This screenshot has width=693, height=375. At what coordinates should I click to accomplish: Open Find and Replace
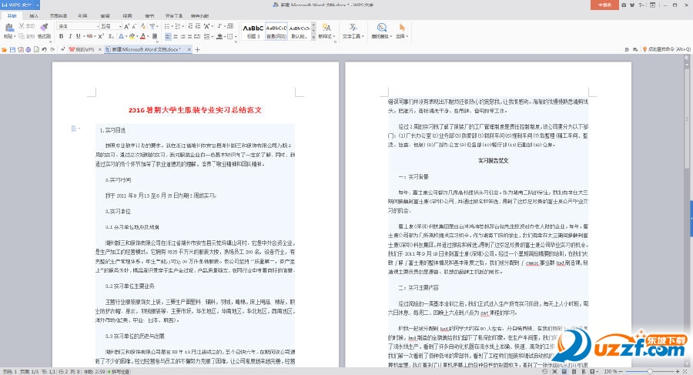(x=381, y=31)
